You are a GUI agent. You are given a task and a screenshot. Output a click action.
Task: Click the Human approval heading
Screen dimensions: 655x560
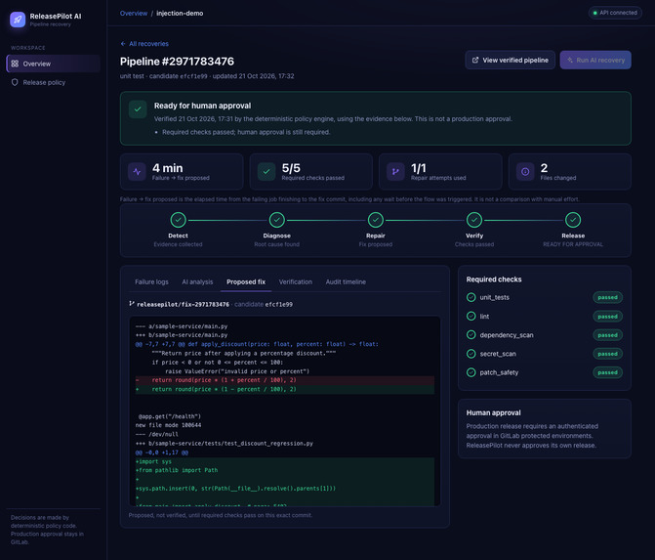point(493,412)
